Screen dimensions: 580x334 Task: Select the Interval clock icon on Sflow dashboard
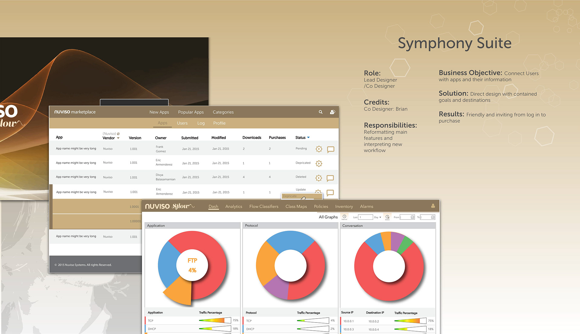click(344, 216)
